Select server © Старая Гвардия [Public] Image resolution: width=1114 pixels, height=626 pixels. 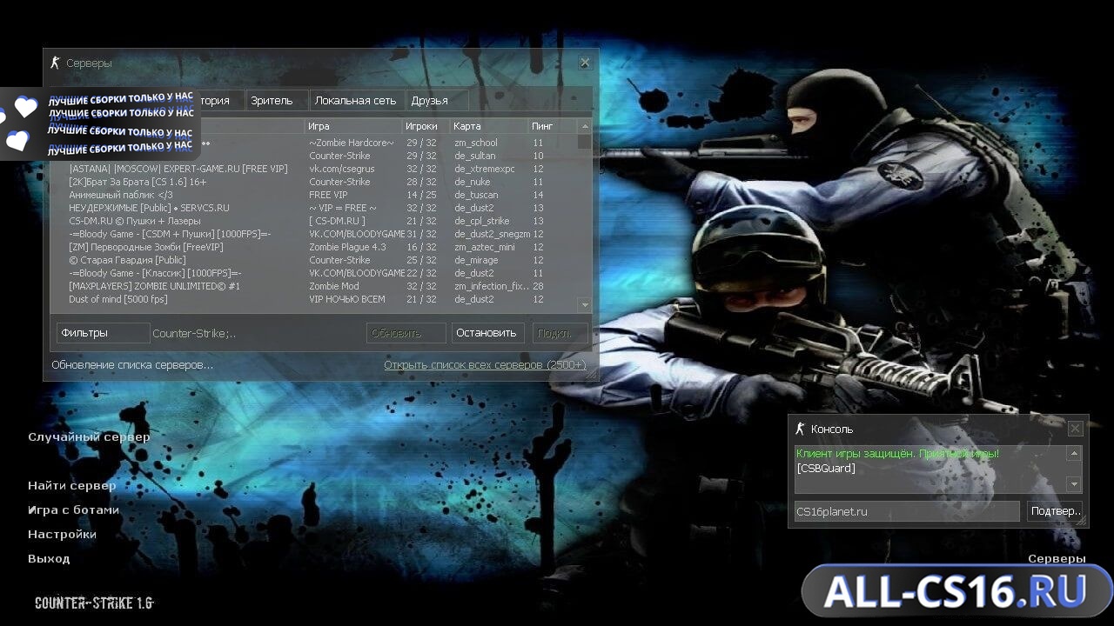(x=127, y=260)
